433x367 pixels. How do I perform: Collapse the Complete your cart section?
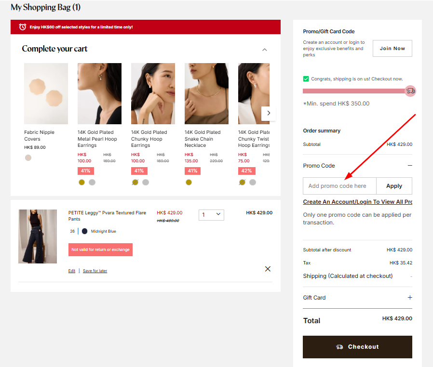(264, 50)
